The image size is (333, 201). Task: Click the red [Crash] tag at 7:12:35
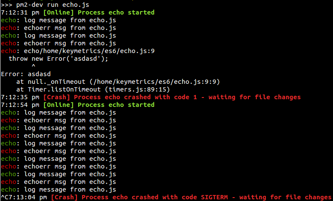click(x=56, y=97)
